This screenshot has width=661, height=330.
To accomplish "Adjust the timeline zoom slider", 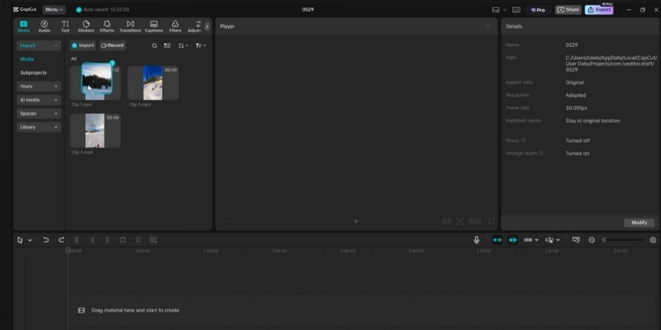I will tap(624, 239).
